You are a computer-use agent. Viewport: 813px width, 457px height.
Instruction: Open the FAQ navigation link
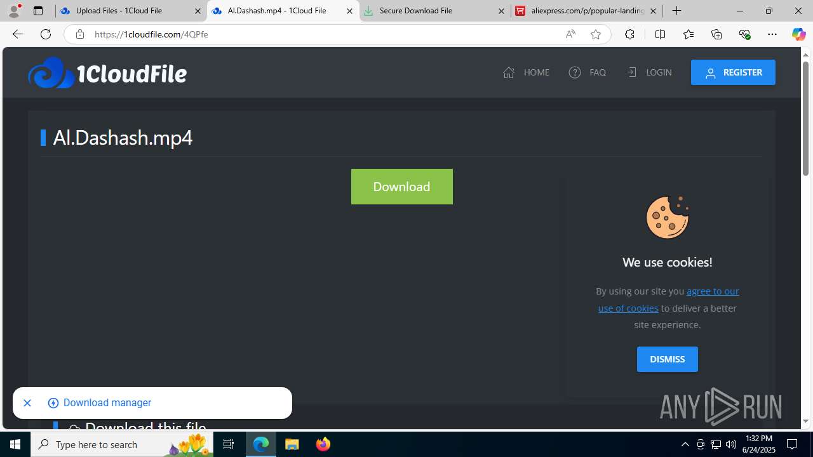coord(588,72)
